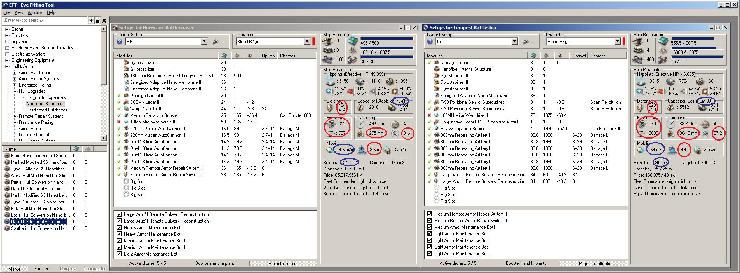Screen dimensions: 740x273
Task: Click the lock icon beside the search box
Action: [x=98, y=21]
